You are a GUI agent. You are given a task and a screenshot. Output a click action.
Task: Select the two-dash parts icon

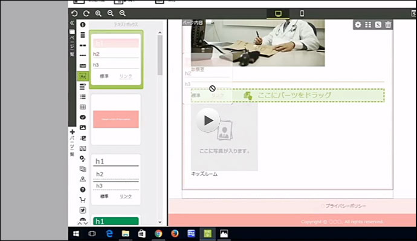(x=83, y=45)
